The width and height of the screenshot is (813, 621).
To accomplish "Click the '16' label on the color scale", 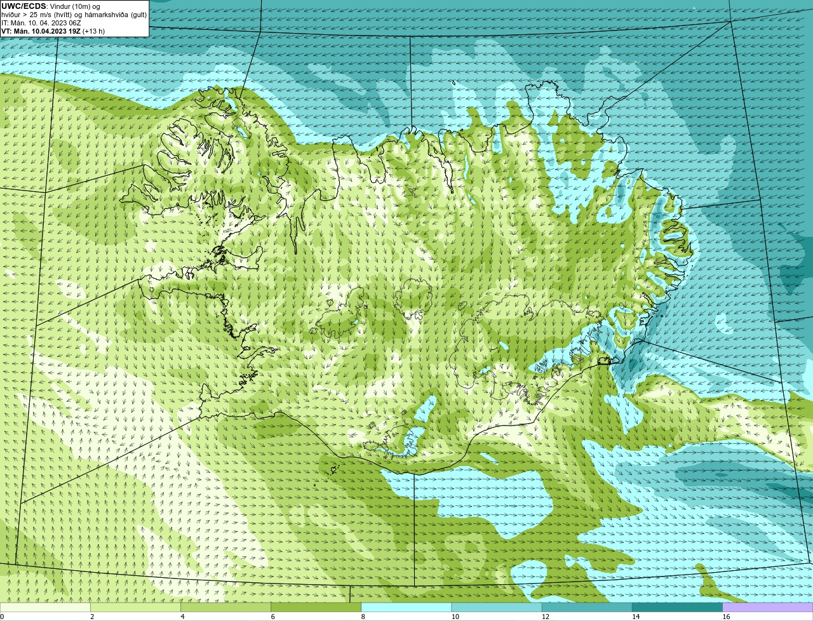I will click(726, 617).
